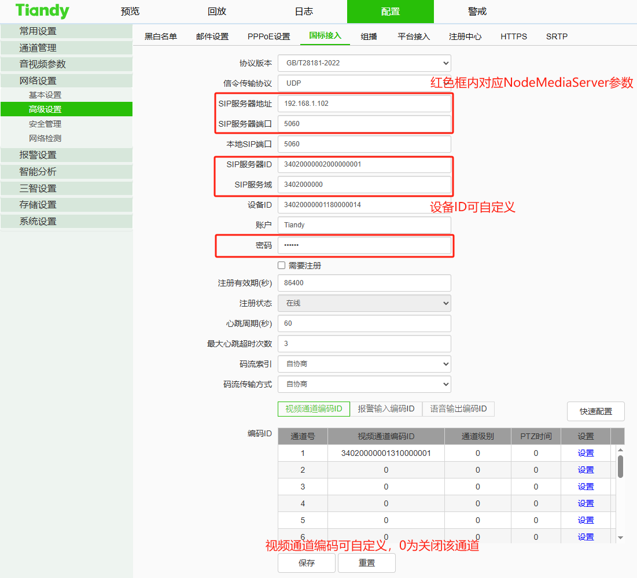Open the 注册状态 dropdown

pos(364,303)
